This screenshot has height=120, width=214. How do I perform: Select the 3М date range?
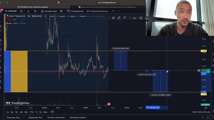point(21,112)
